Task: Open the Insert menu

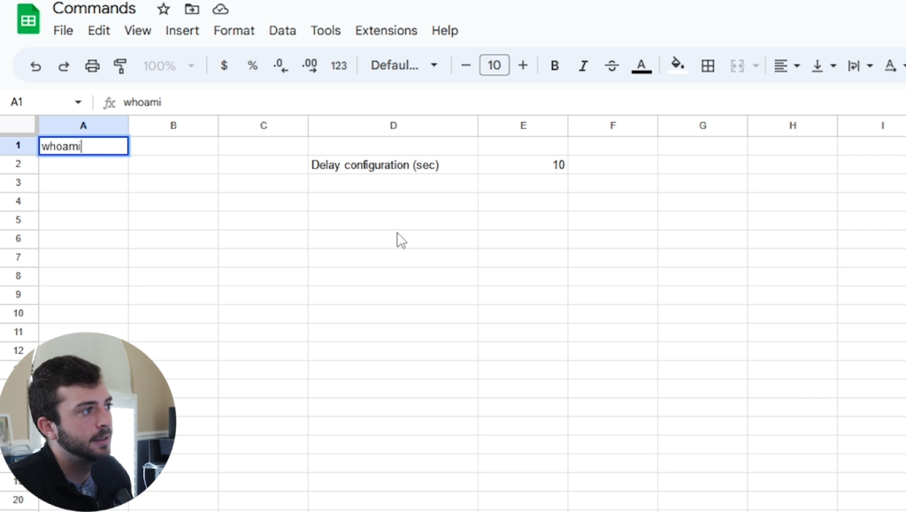Action: tap(182, 31)
